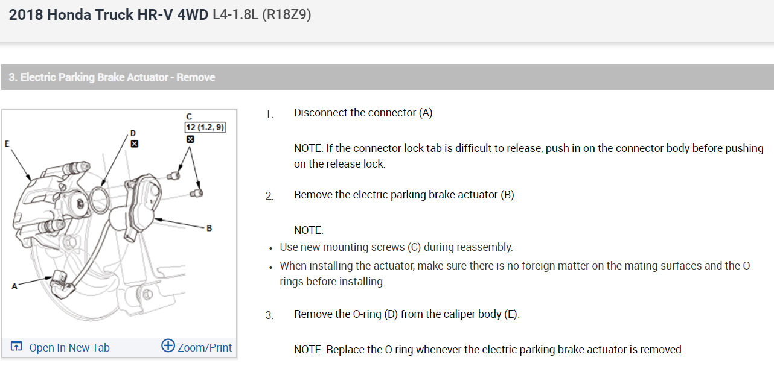
Task: Click the lower mounting screw in the diagram
Action: pyautogui.click(x=197, y=192)
